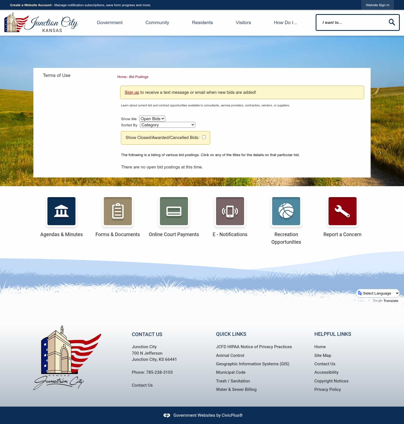Click the Google Translate attribution text

pyautogui.click(x=385, y=301)
